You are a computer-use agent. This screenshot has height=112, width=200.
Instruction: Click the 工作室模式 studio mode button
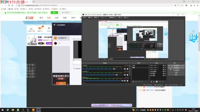(176, 70)
